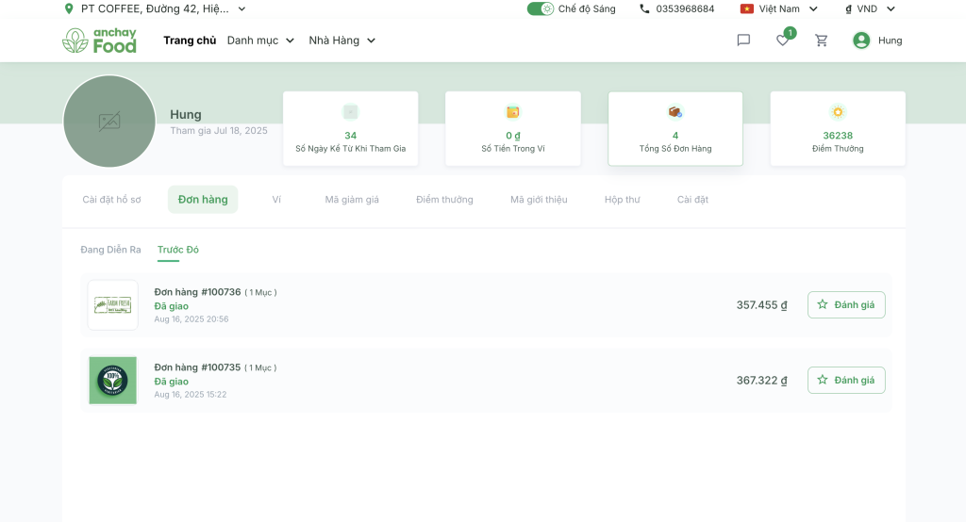Open the chat messages icon
966x522 pixels.
(743, 41)
